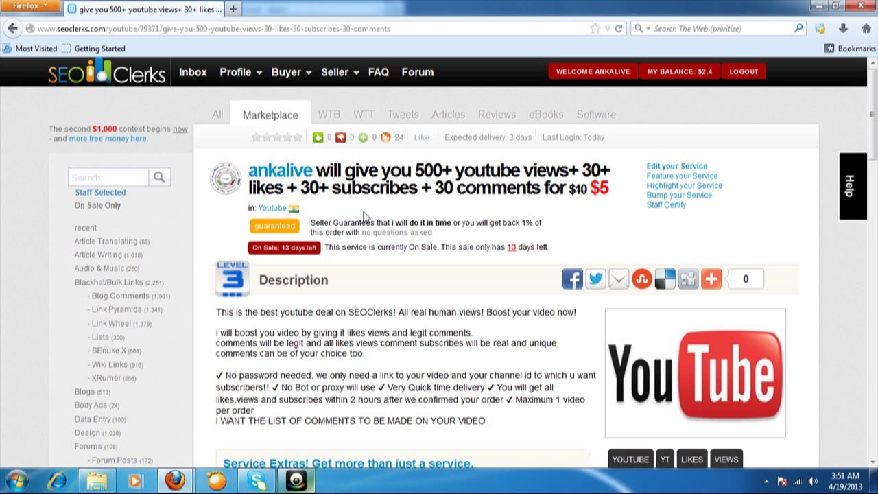Share the service on Facebook
The image size is (878, 494).
572,279
